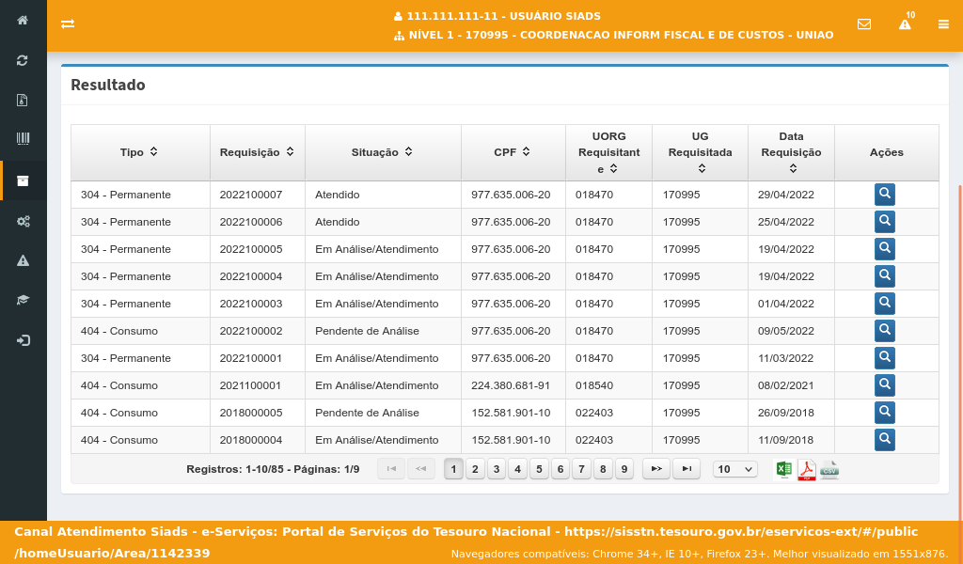963x564 pixels.
Task: View details of requisition 2022100003
Action: [x=884, y=304]
